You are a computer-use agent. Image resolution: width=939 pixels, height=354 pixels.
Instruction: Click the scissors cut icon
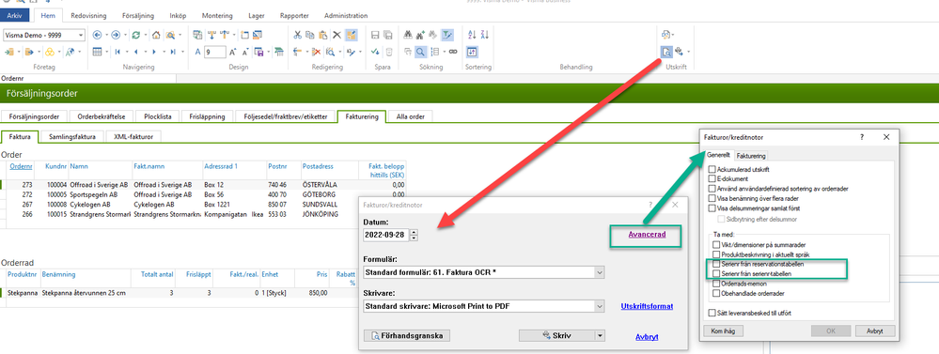point(297,36)
